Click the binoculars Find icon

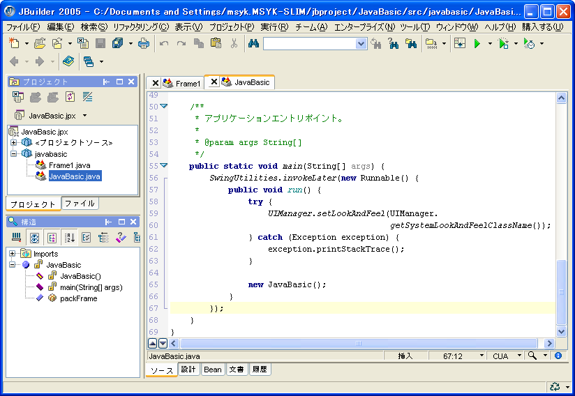[x=253, y=43]
